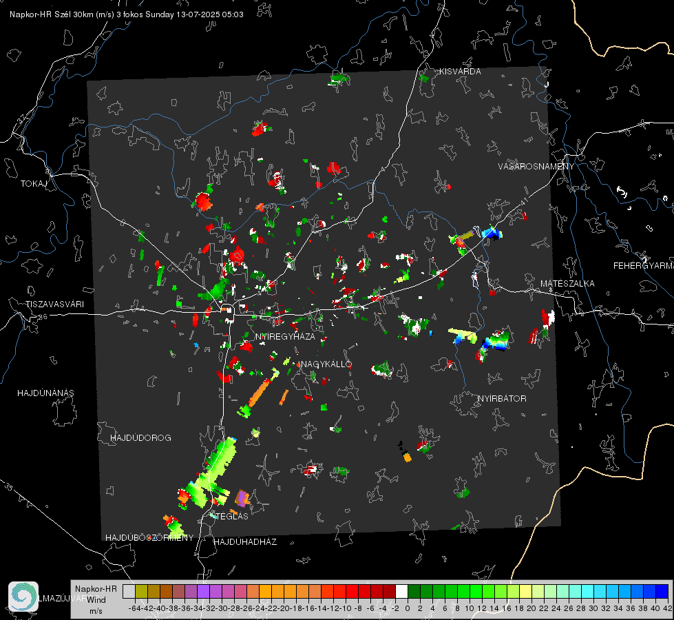Screen dimensions: 674x620
Task: Pick the white swatch in wind legend
Action: pyautogui.click(x=401, y=591)
